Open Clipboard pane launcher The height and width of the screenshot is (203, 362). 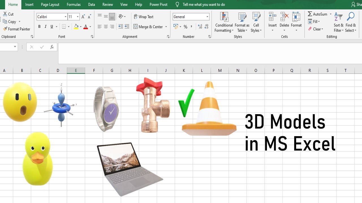32,37
